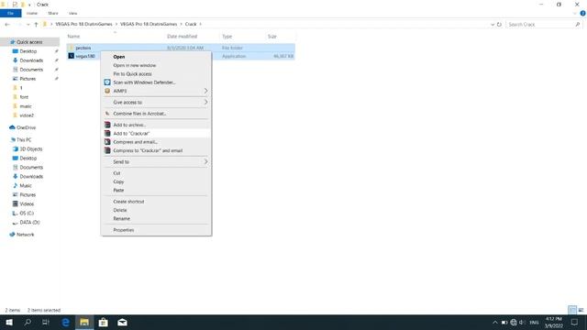Choose Compress to "Crack.rar" and email
This screenshot has height=330, width=587.
coord(156,150)
